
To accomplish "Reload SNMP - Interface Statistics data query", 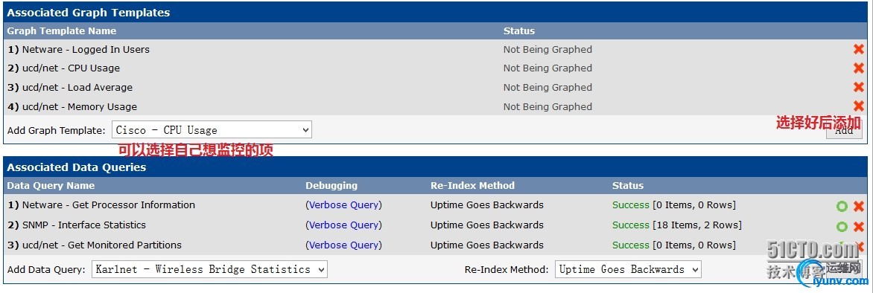I will [x=842, y=226].
